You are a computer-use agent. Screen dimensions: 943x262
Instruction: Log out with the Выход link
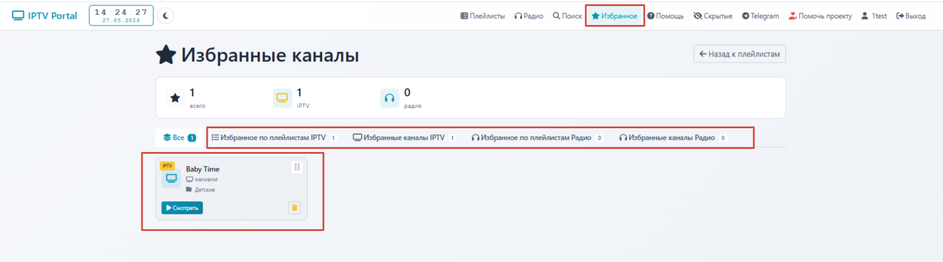click(911, 16)
